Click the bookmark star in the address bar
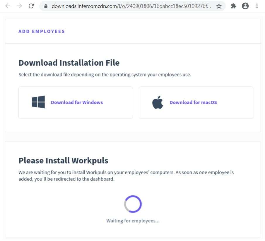 tap(219, 6)
